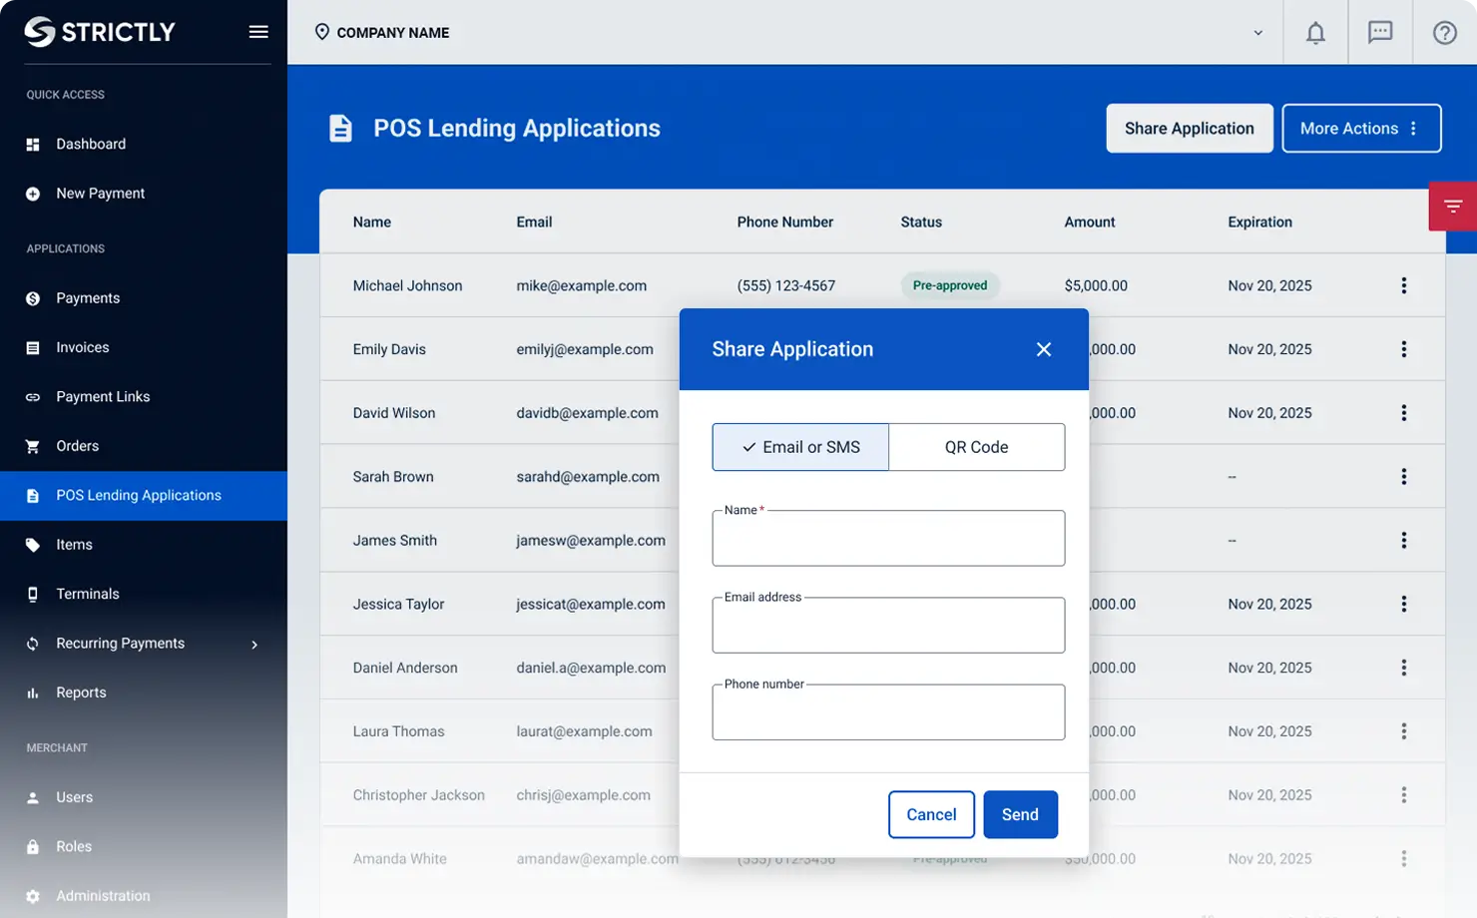
Task: Click the Expiration column header
Action: (x=1259, y=222)
